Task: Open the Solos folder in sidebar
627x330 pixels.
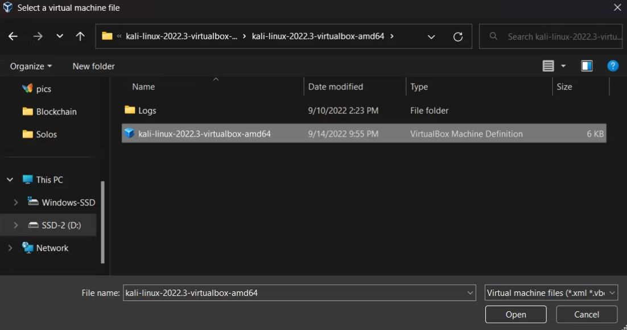Action: coord(47,134)
